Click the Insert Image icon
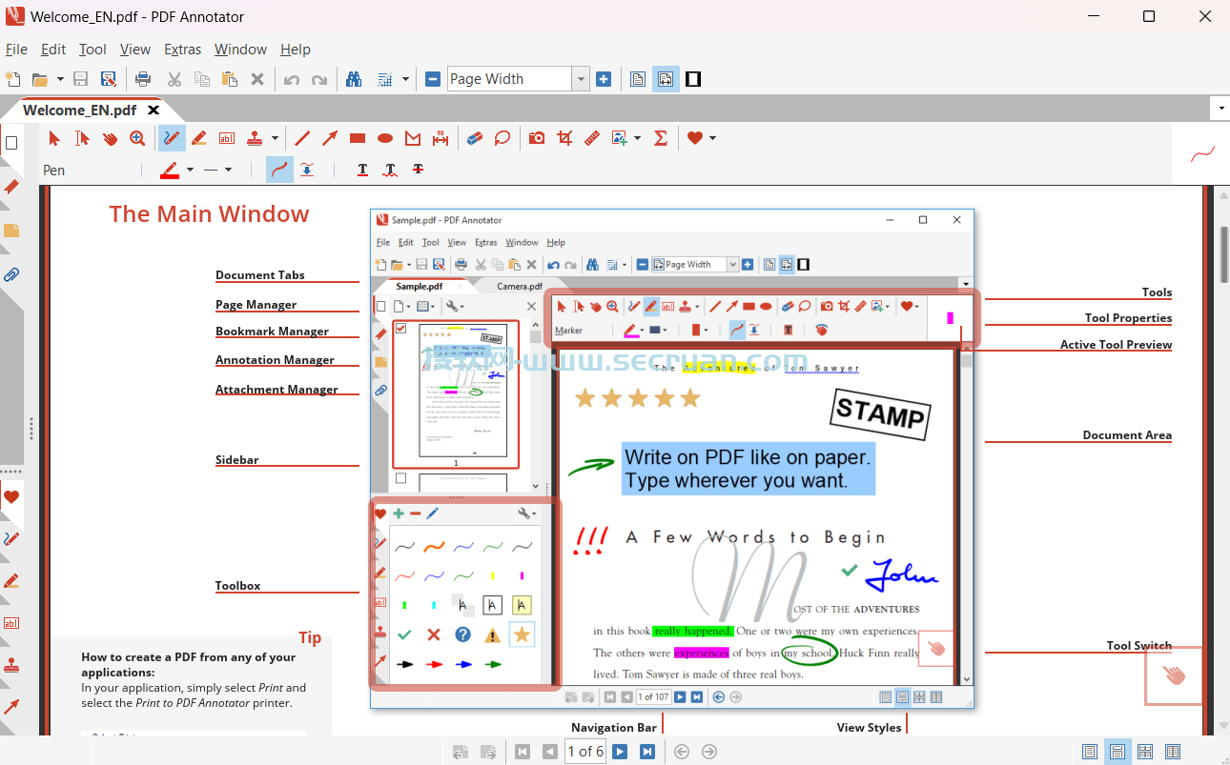This screenshot has height=765, width=1230. coord(620,138)
